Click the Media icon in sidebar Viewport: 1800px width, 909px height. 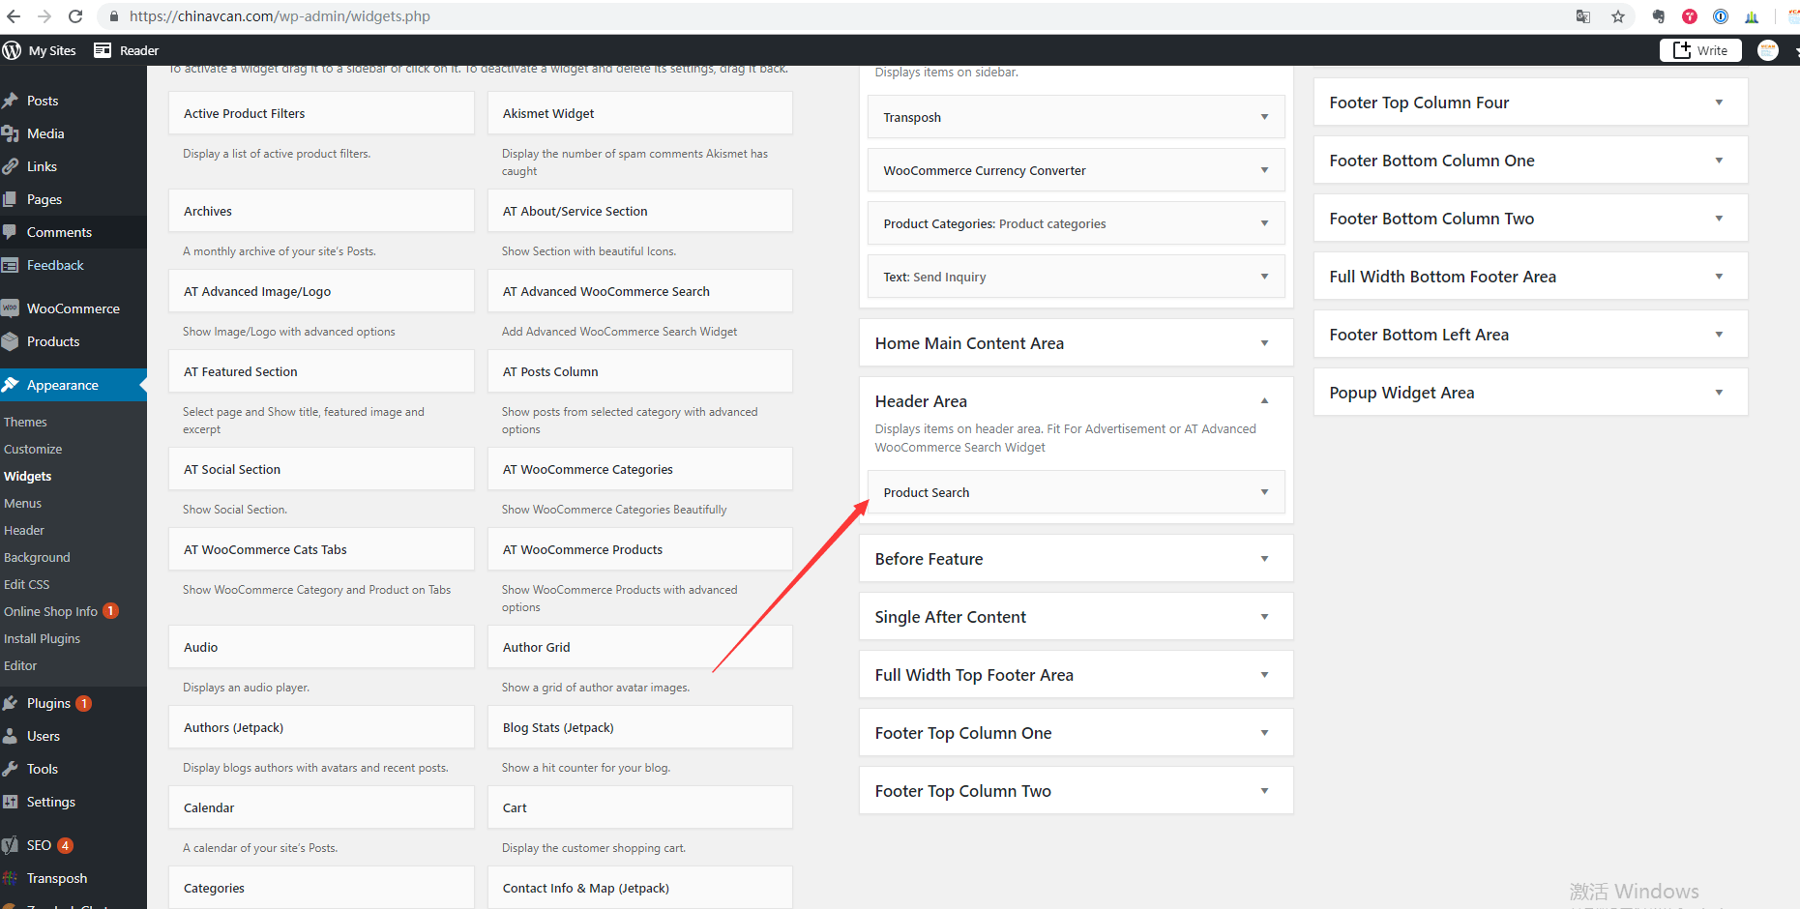point(11,133)
